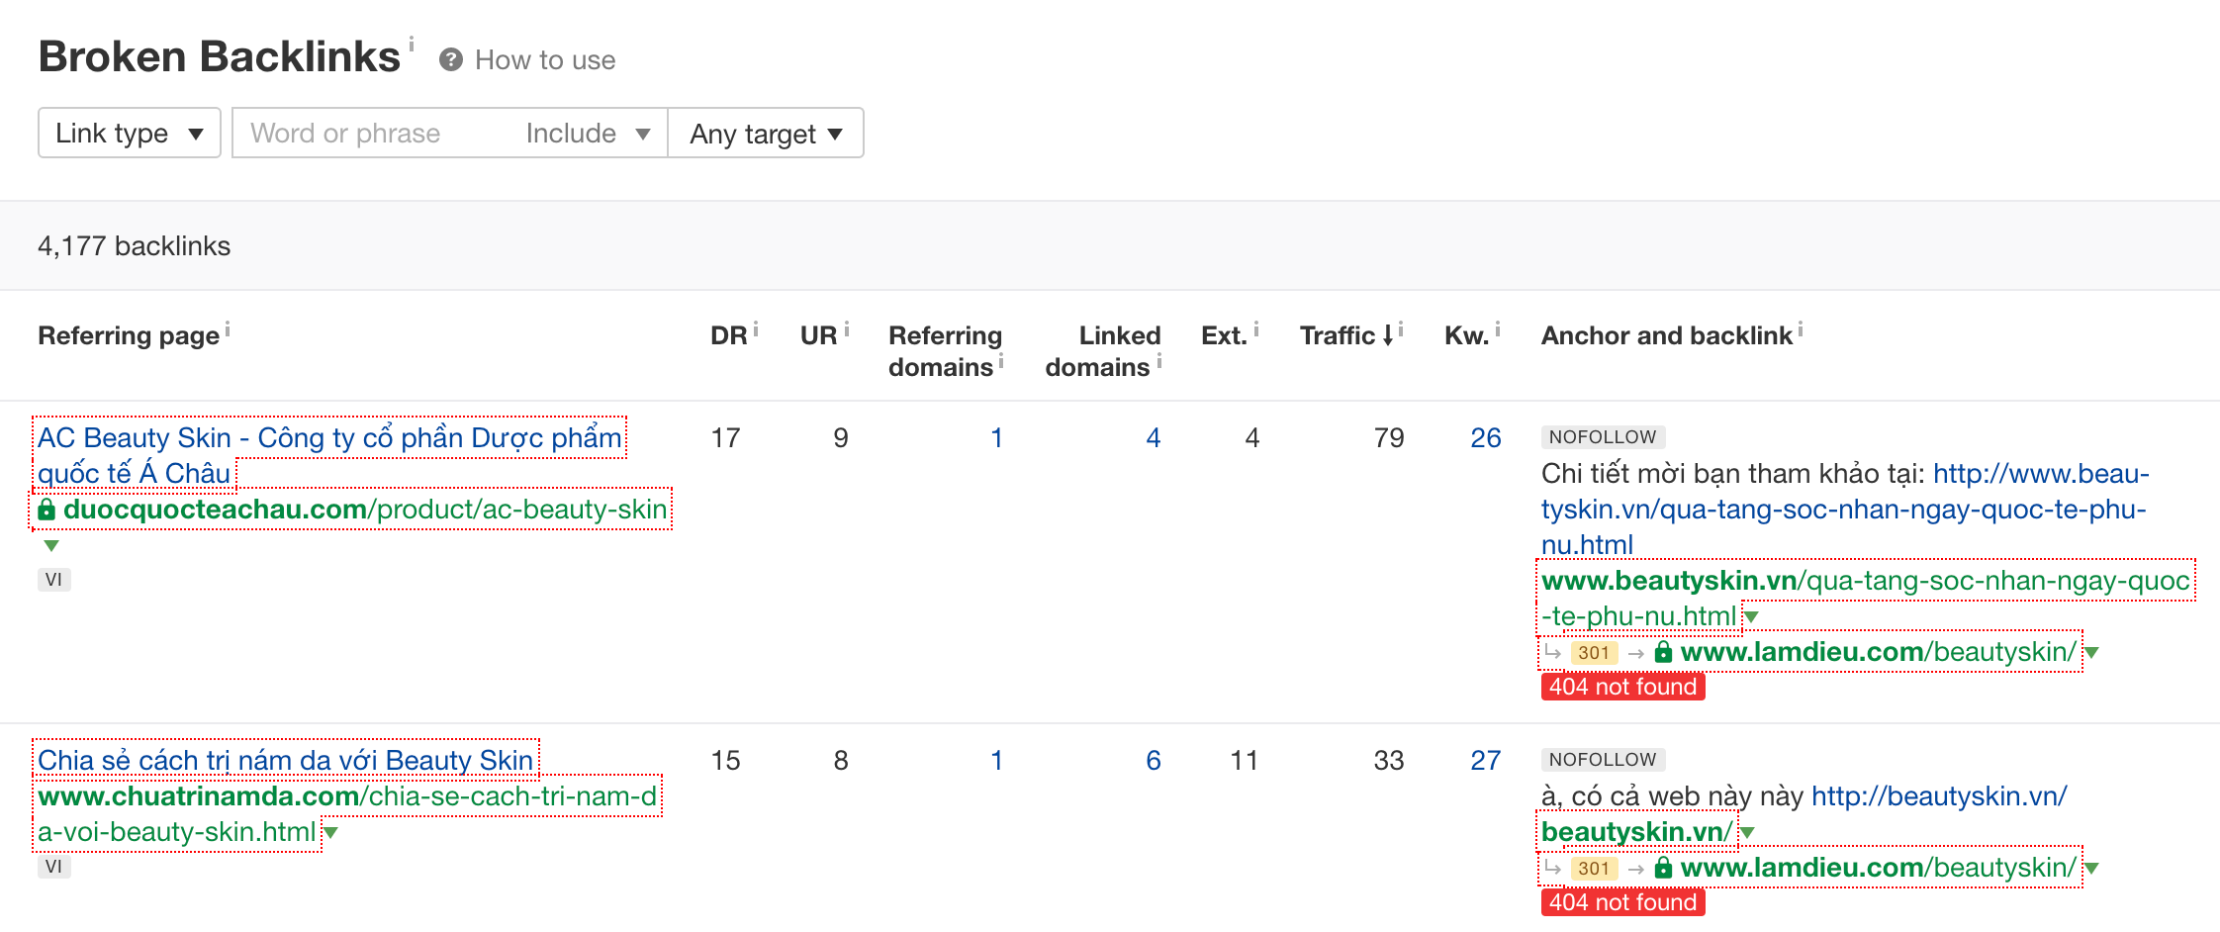This screenshot has width=2220, height=932.
Task: Click VI language tag in first row
Action: coord(53,580)
